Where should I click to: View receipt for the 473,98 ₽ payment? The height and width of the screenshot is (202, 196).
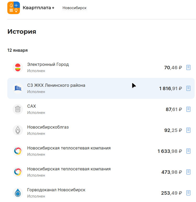tap(188, 172)
